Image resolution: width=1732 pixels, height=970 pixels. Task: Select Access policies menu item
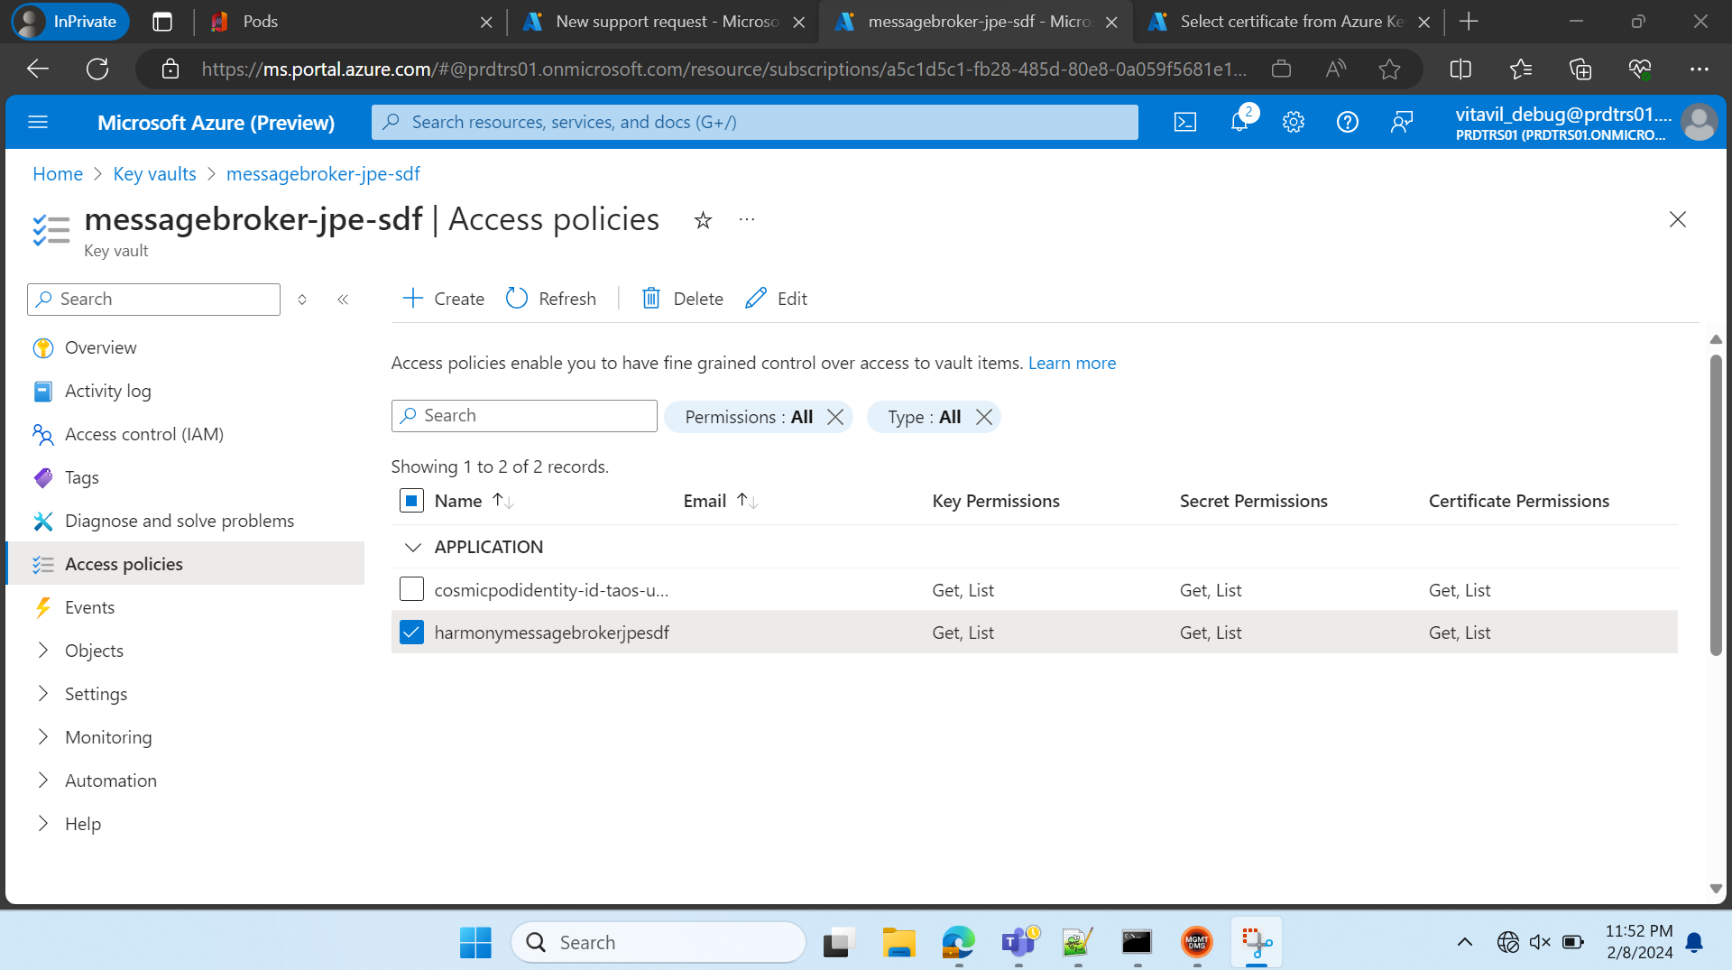coord(185,564)
